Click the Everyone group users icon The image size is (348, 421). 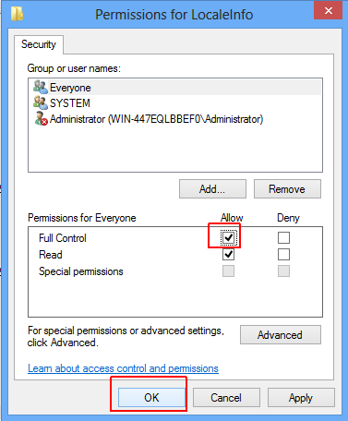[x=41, y=87]
